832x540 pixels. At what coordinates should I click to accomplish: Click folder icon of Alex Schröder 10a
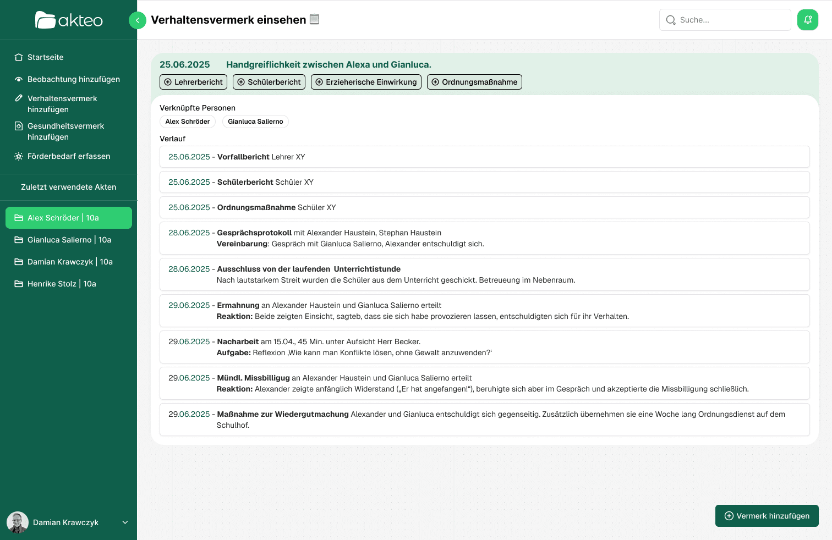(19, 218)
